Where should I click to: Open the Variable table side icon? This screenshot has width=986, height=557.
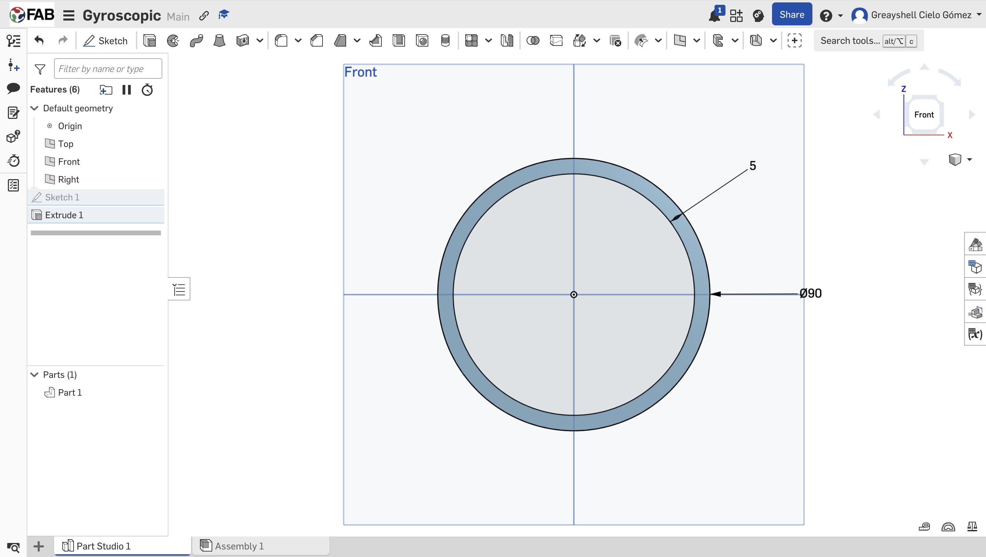pyautogui.click(x=975, y=334)
